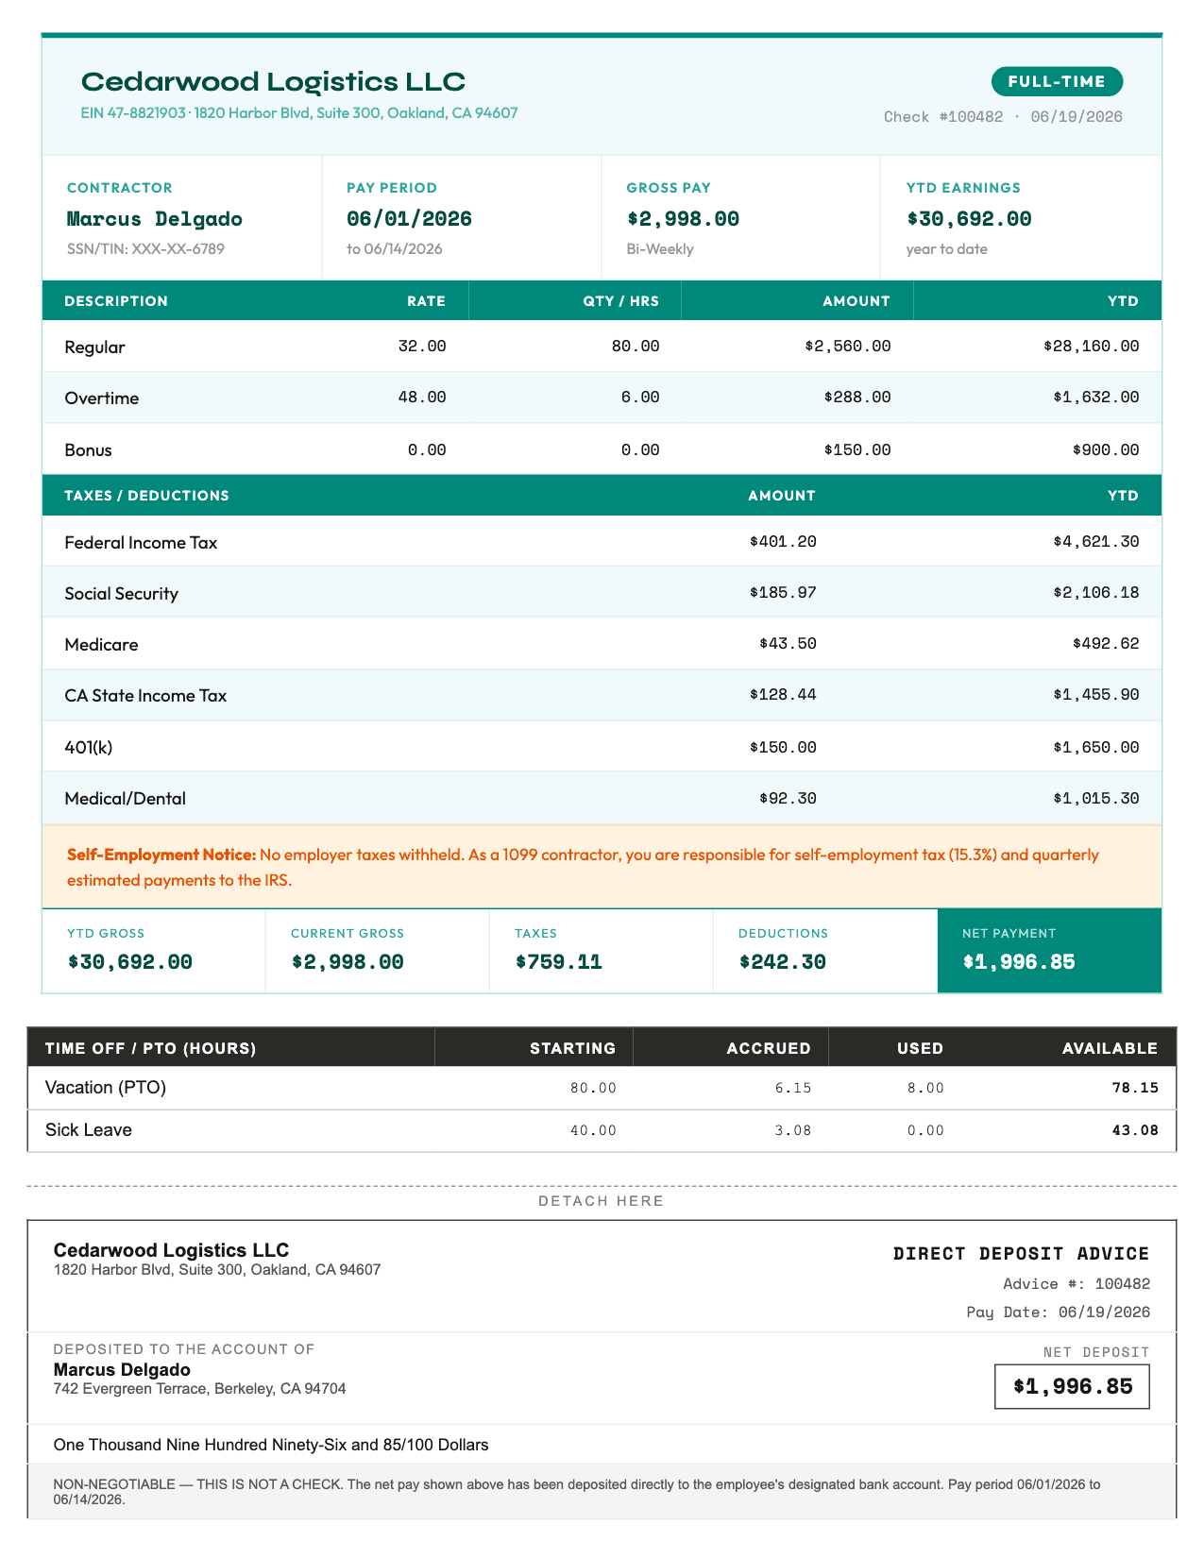Viewport: 1204px width, 1558px height.
Task: Select summary TAXES value $759.11
Action: coord(558,962)
